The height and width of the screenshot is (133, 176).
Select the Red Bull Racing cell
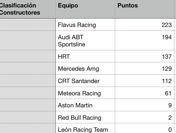click(x=85, y=117)
